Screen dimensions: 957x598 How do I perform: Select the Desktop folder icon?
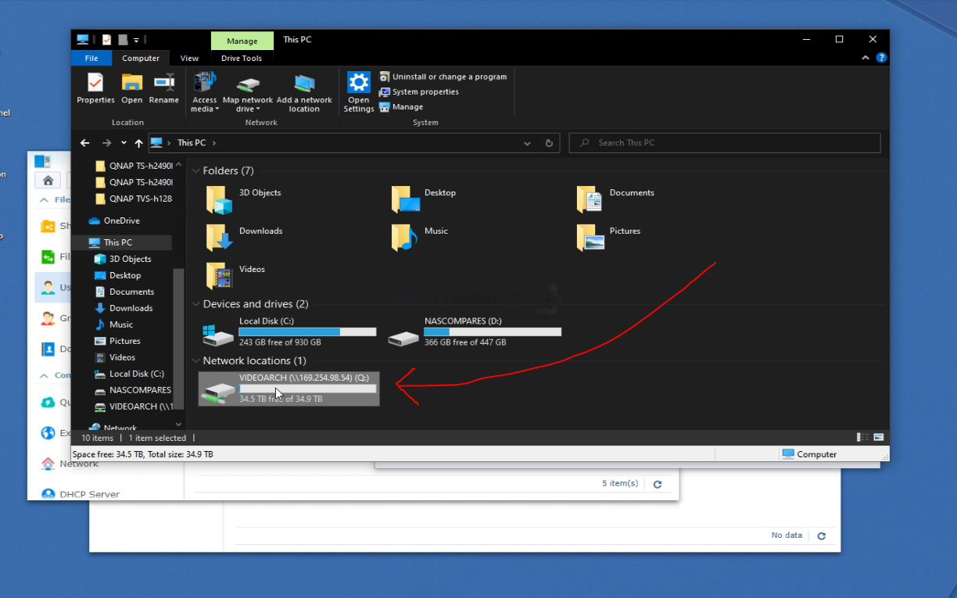click(x=406, y=199)
